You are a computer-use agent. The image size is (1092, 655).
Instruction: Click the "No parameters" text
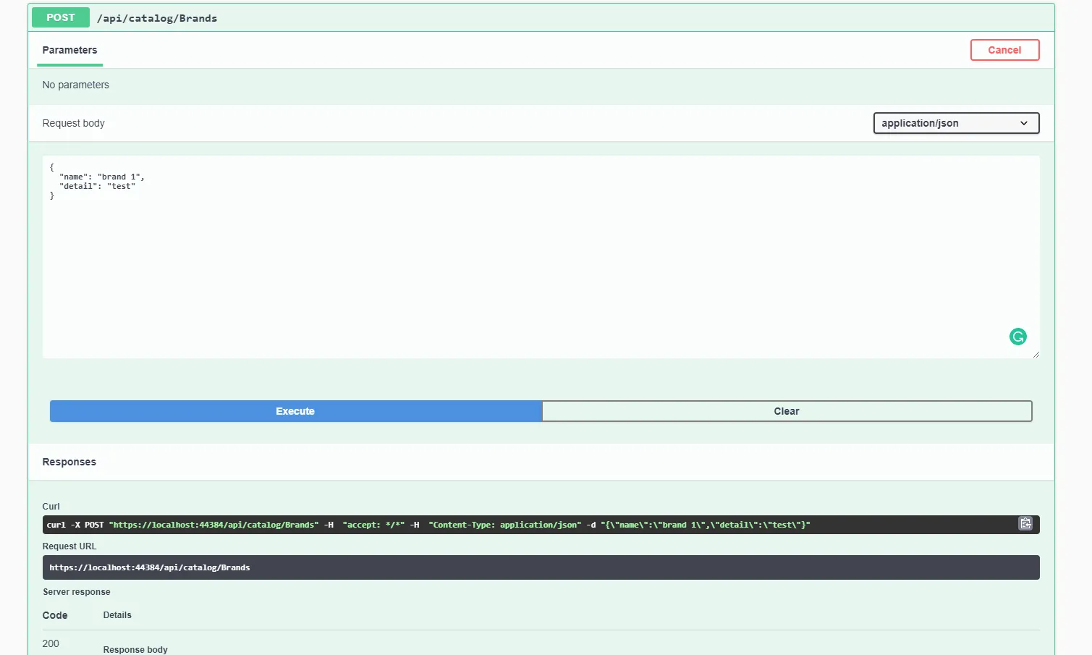75,85
